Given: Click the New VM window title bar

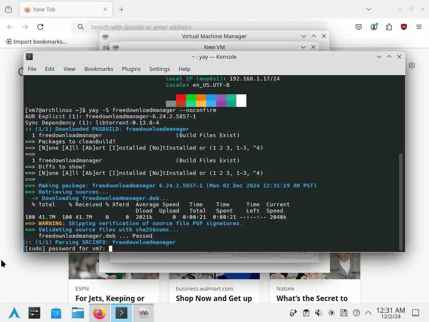Looking at the screenshot, I should click(214, 47).
